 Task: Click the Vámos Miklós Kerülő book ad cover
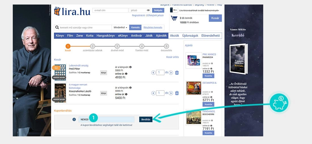click(x=239, y=59)
